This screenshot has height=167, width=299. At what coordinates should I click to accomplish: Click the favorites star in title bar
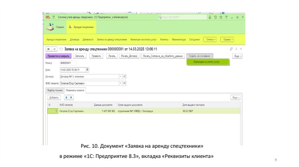[221, 17]
